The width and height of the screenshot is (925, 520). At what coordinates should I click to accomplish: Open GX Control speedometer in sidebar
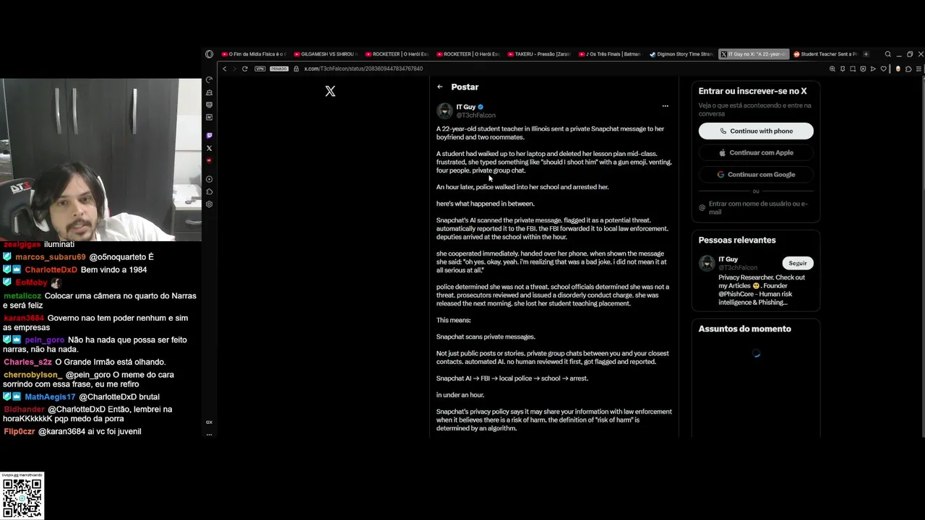pos(209,79)
